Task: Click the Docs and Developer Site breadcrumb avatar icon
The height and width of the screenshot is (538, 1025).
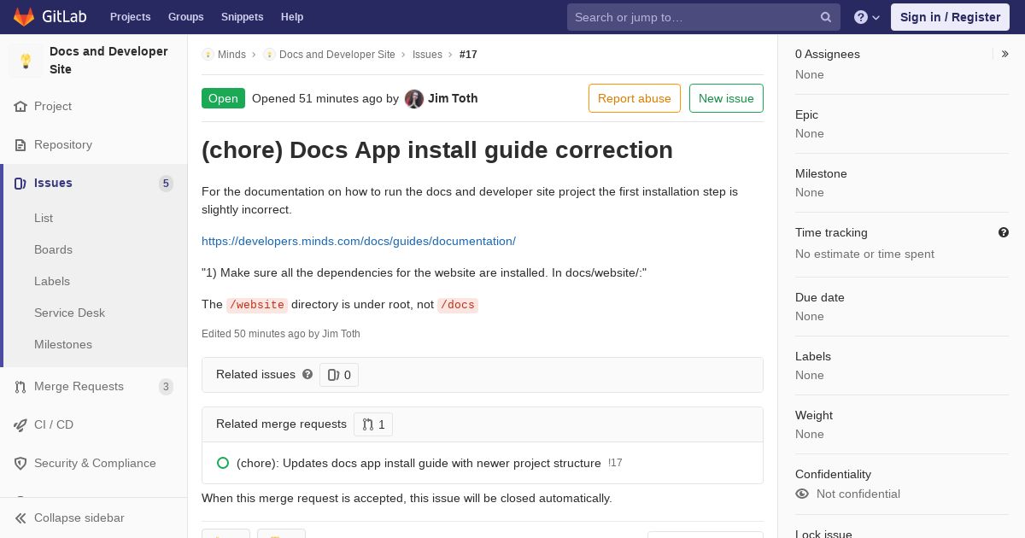Action: (269, 55)
